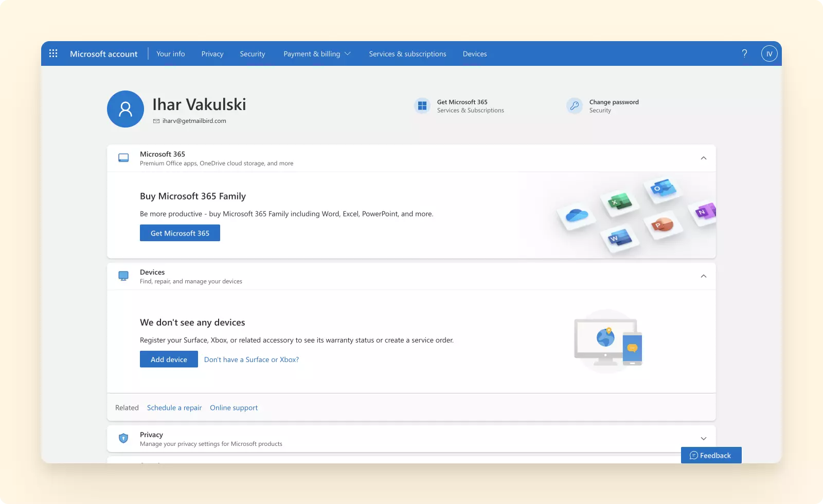This screenshot has width=823, height=504.
Task: Click the Devices monitor icon
Action: pos(123,276)
